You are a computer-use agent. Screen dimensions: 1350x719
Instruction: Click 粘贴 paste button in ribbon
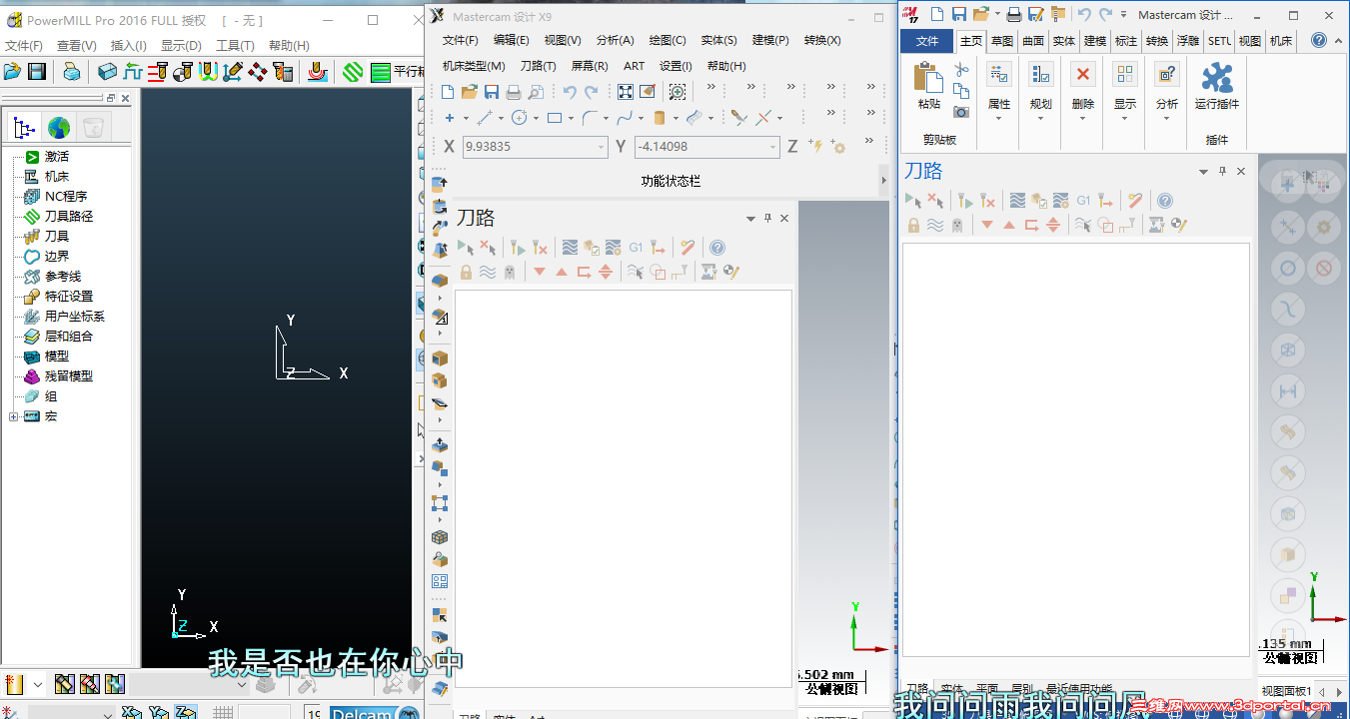pyautogui.click(x=929, y=86)
